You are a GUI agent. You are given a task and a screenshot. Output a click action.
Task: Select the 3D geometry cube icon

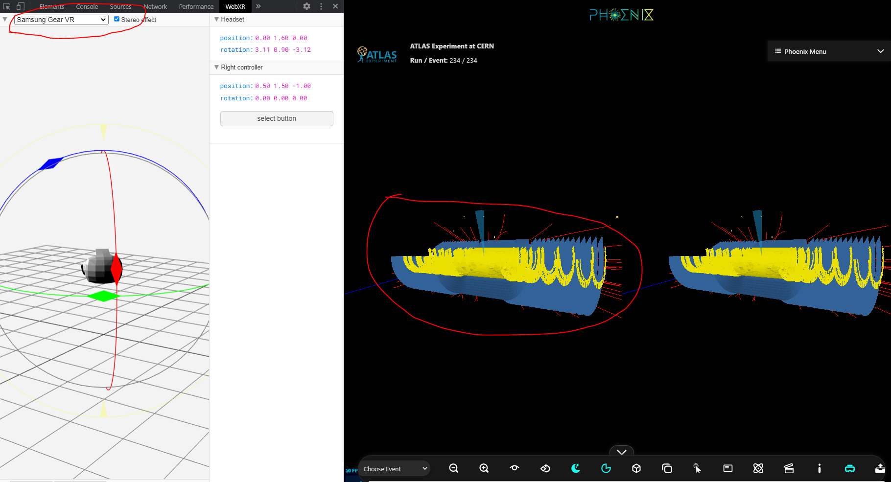coord(636,468)
